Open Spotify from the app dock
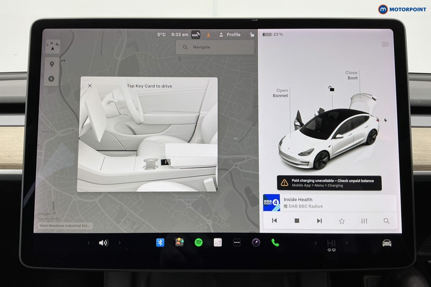 coord(198,242)
